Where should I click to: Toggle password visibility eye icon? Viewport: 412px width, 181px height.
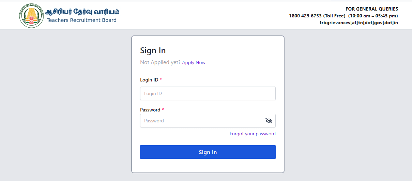click(x=269, y=121)
